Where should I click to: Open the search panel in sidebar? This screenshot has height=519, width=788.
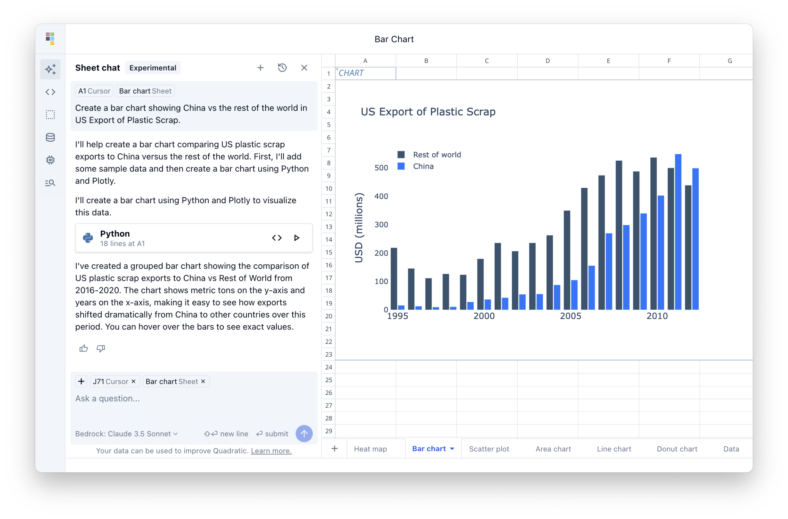tap(50, 183)
